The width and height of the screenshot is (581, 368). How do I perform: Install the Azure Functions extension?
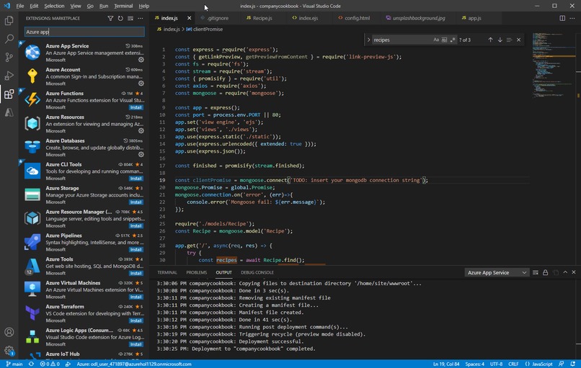point(136,107)
